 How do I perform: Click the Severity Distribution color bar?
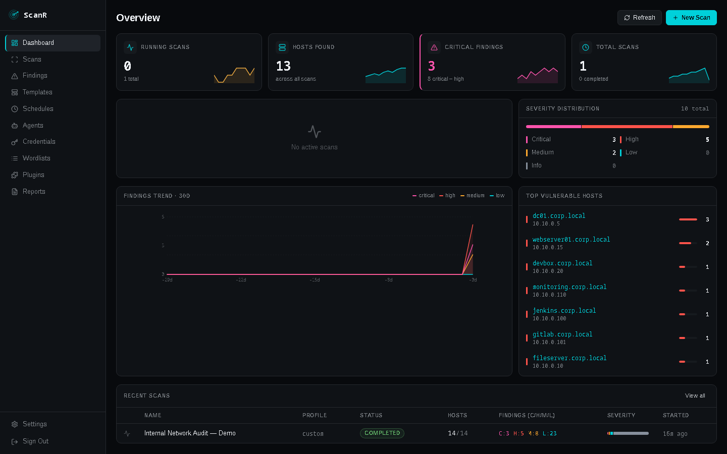pos(617,126)
